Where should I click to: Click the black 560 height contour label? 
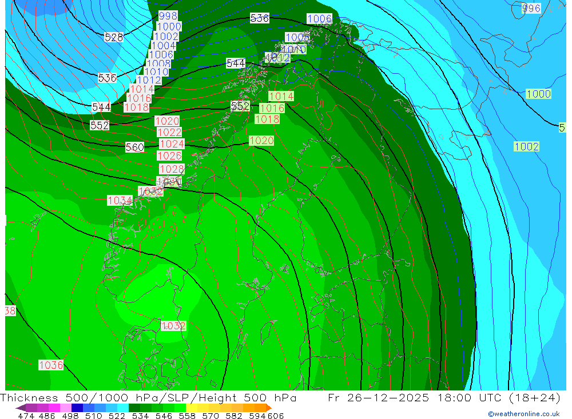click(135, 147)
